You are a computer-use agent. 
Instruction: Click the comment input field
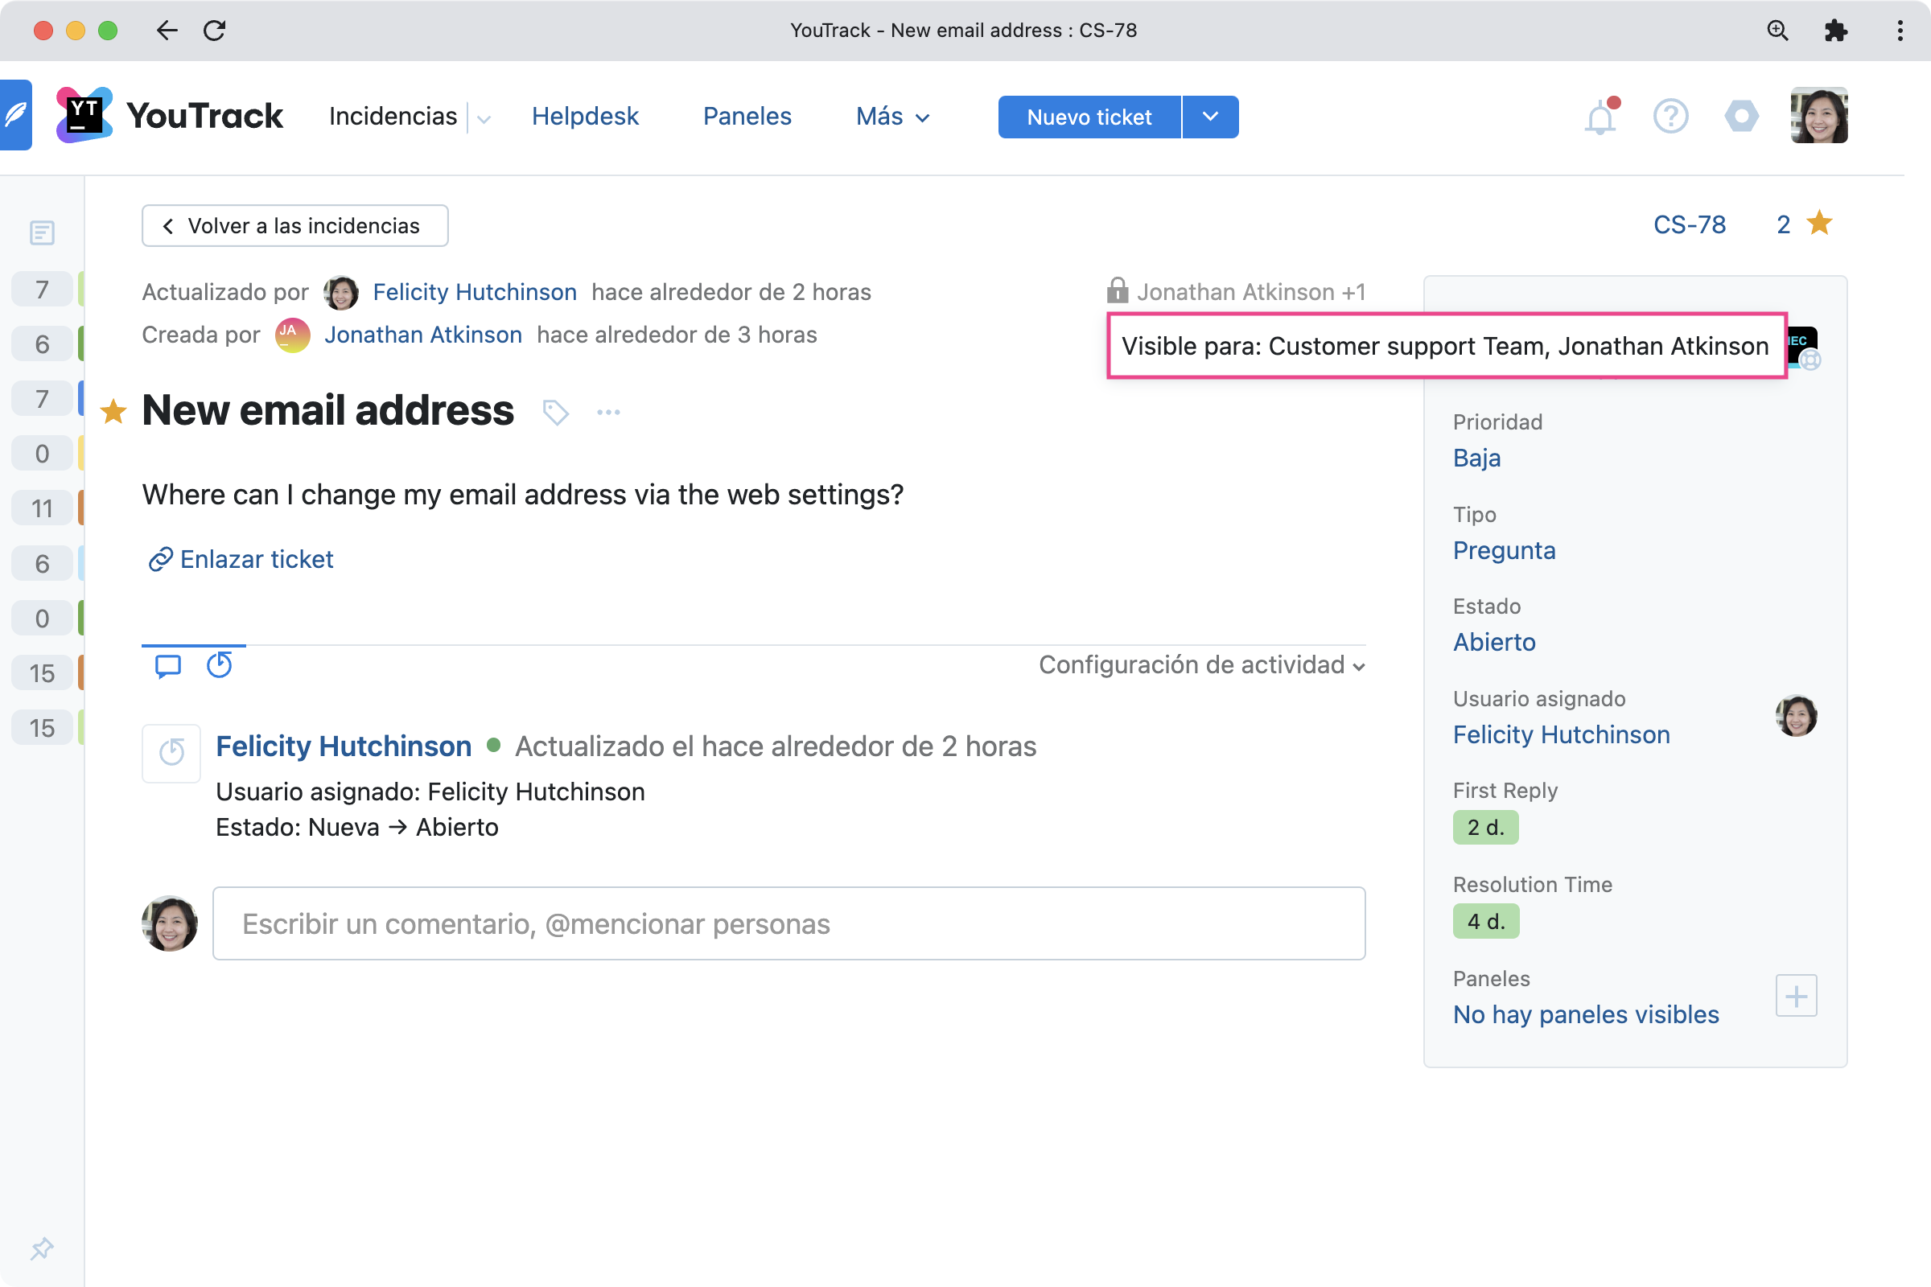tap(788, 923)
